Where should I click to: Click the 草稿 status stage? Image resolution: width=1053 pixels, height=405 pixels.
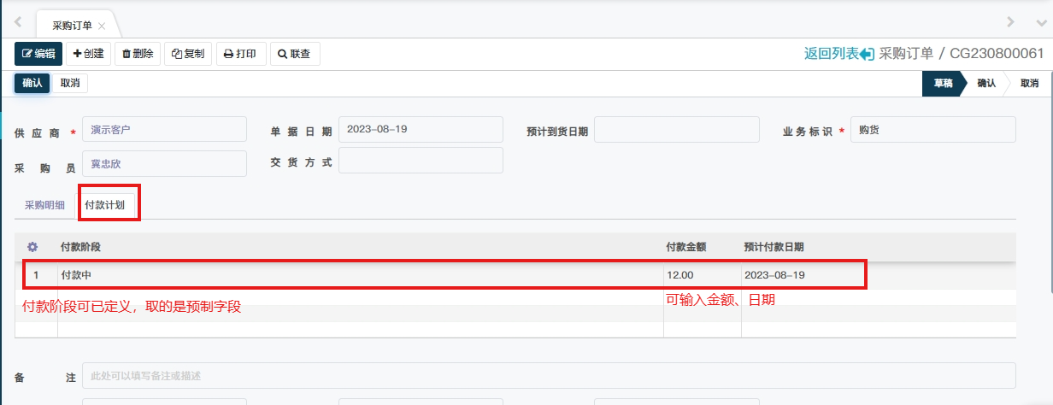pyautogui.click(x=943, y=83)
